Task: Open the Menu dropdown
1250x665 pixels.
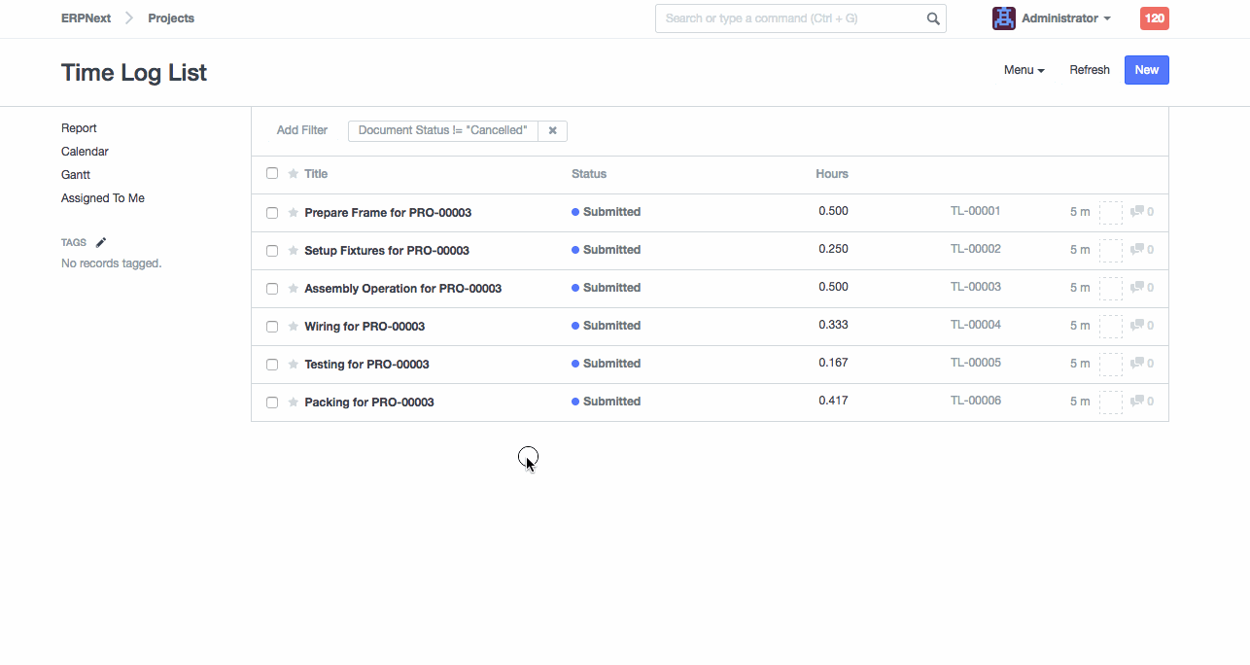Action: (1024, 70)
